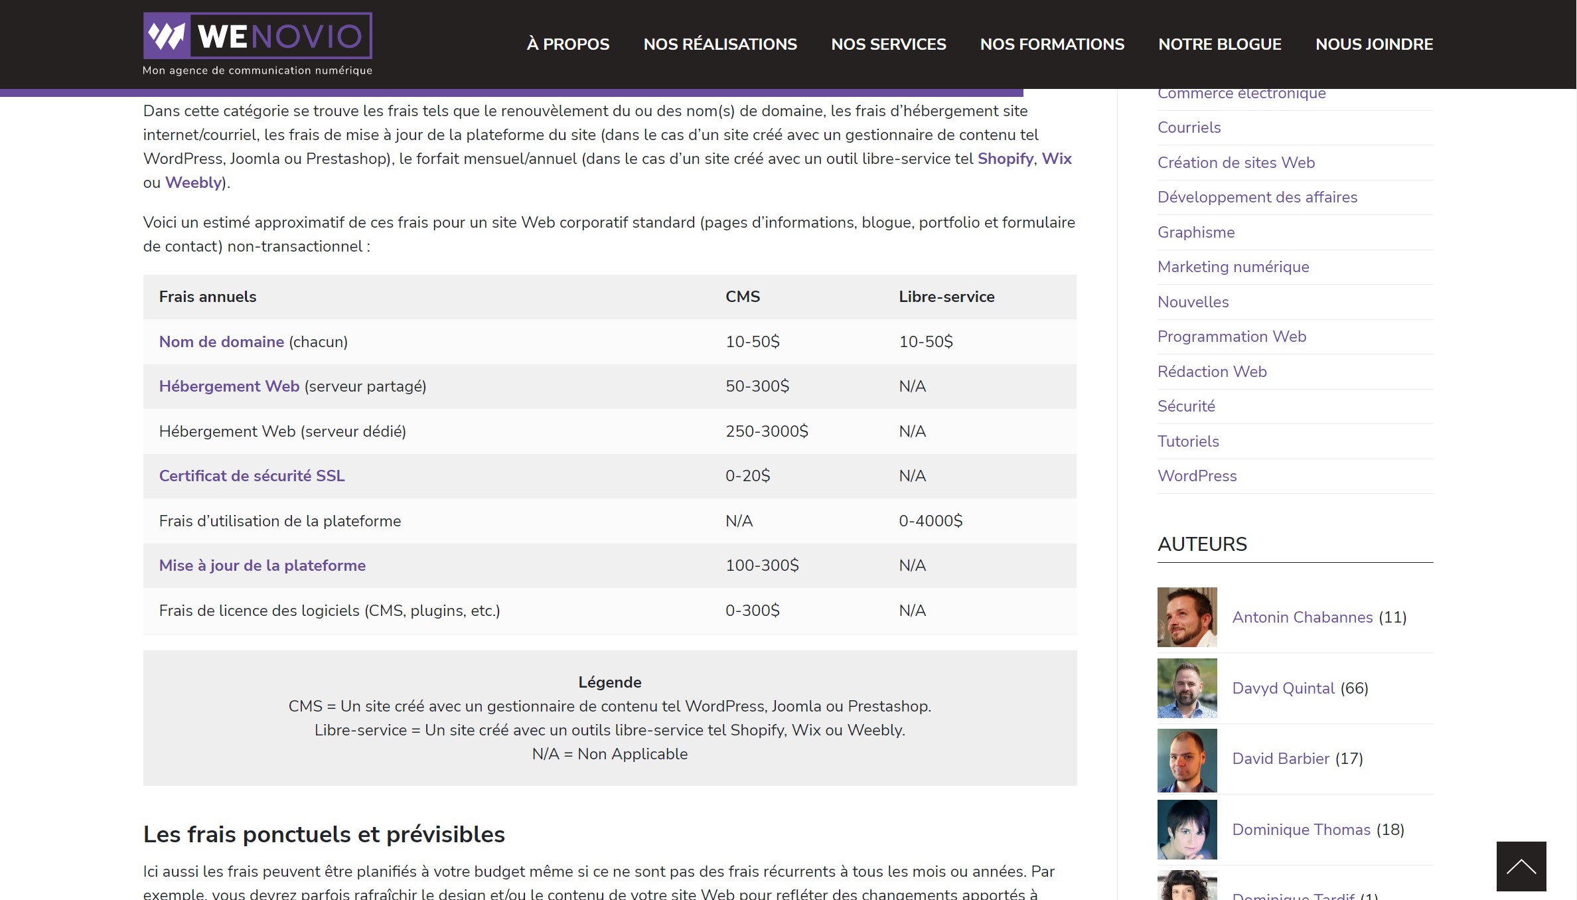The image size is (1577, 900).
Task: Open the NOS SERVICES menu item
Action: tap(888, 44)
